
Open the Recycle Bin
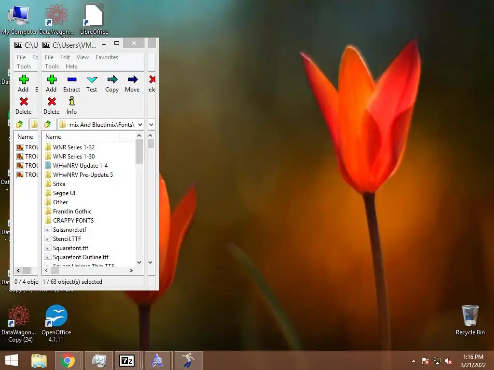tap(470, 320)
